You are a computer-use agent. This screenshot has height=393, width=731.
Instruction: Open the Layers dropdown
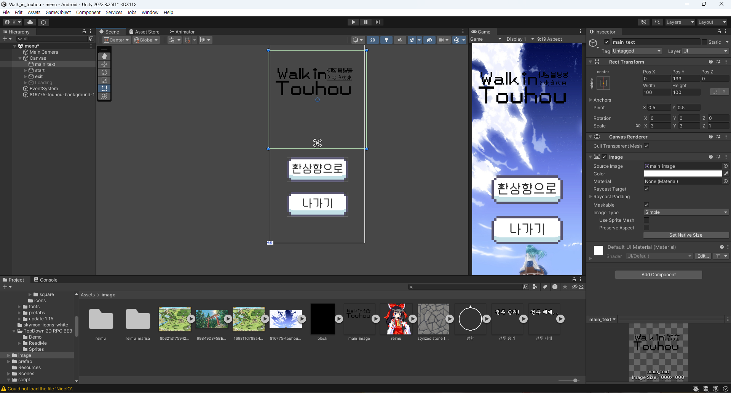pyautogui.click(x=680, y=22)
